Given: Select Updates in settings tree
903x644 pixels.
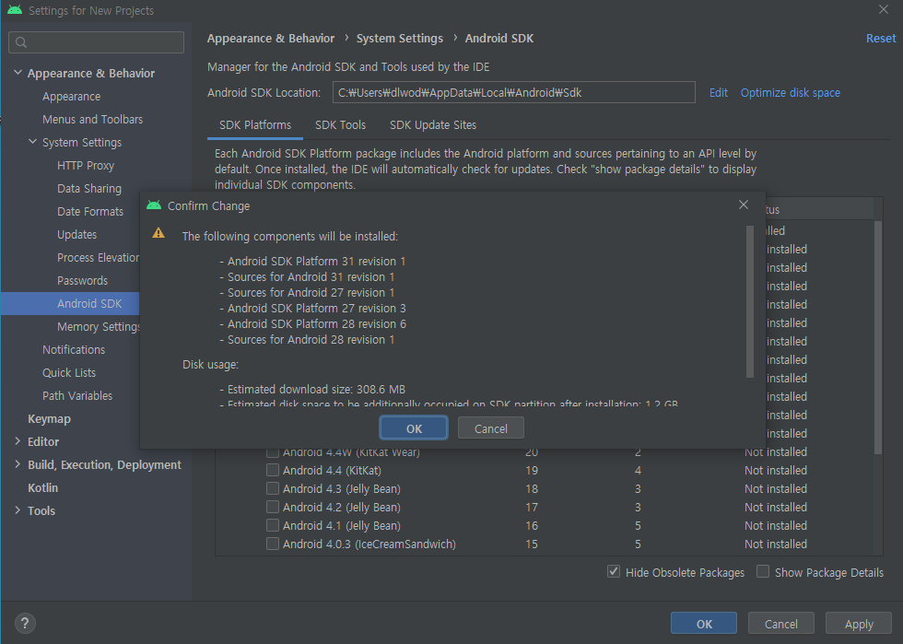Looking at the screenshot, I should tap(76, 234).
